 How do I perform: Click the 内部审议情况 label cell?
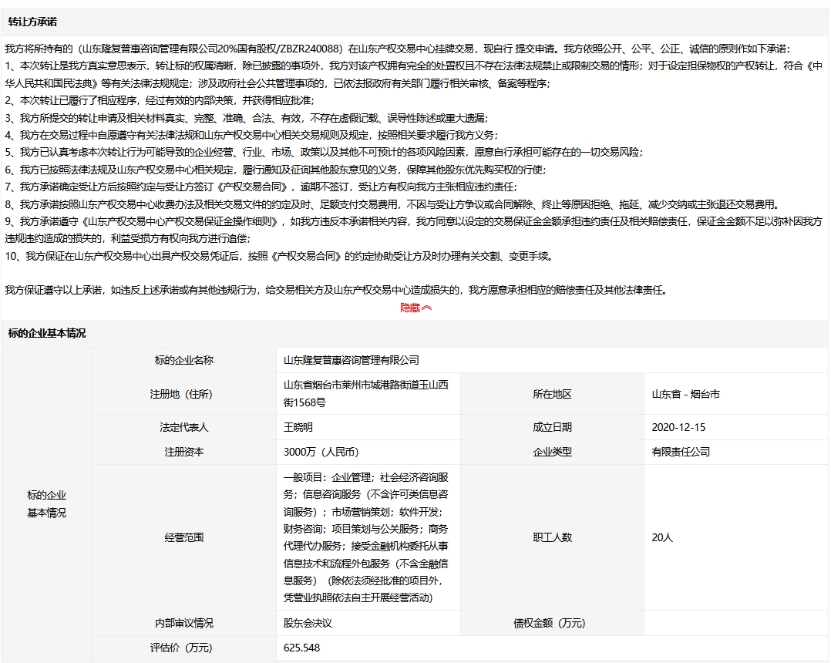184,623
